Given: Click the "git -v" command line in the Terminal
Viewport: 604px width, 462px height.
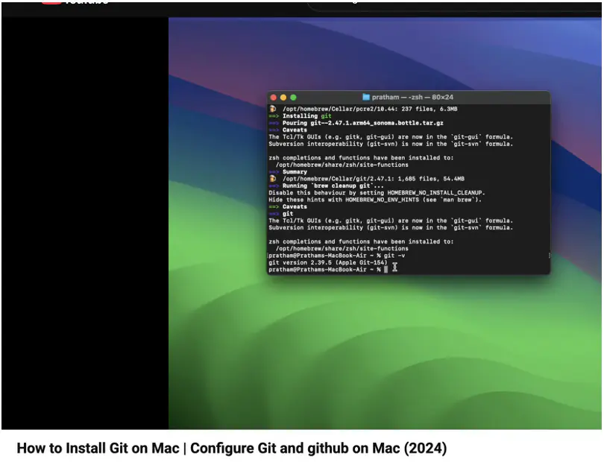Looking at the screenshot, I should click(x=336, y=256).
